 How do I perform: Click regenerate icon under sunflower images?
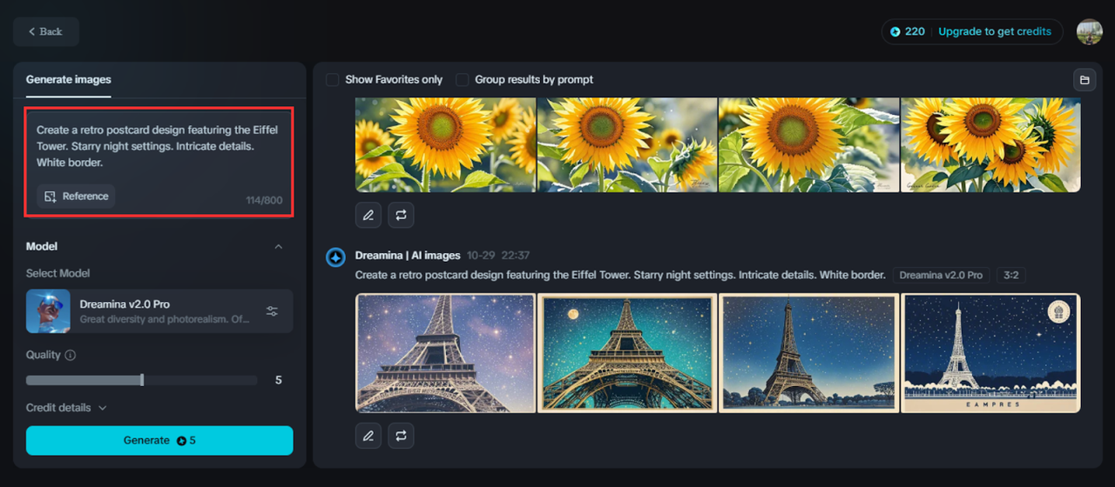[x=401, y=215]
